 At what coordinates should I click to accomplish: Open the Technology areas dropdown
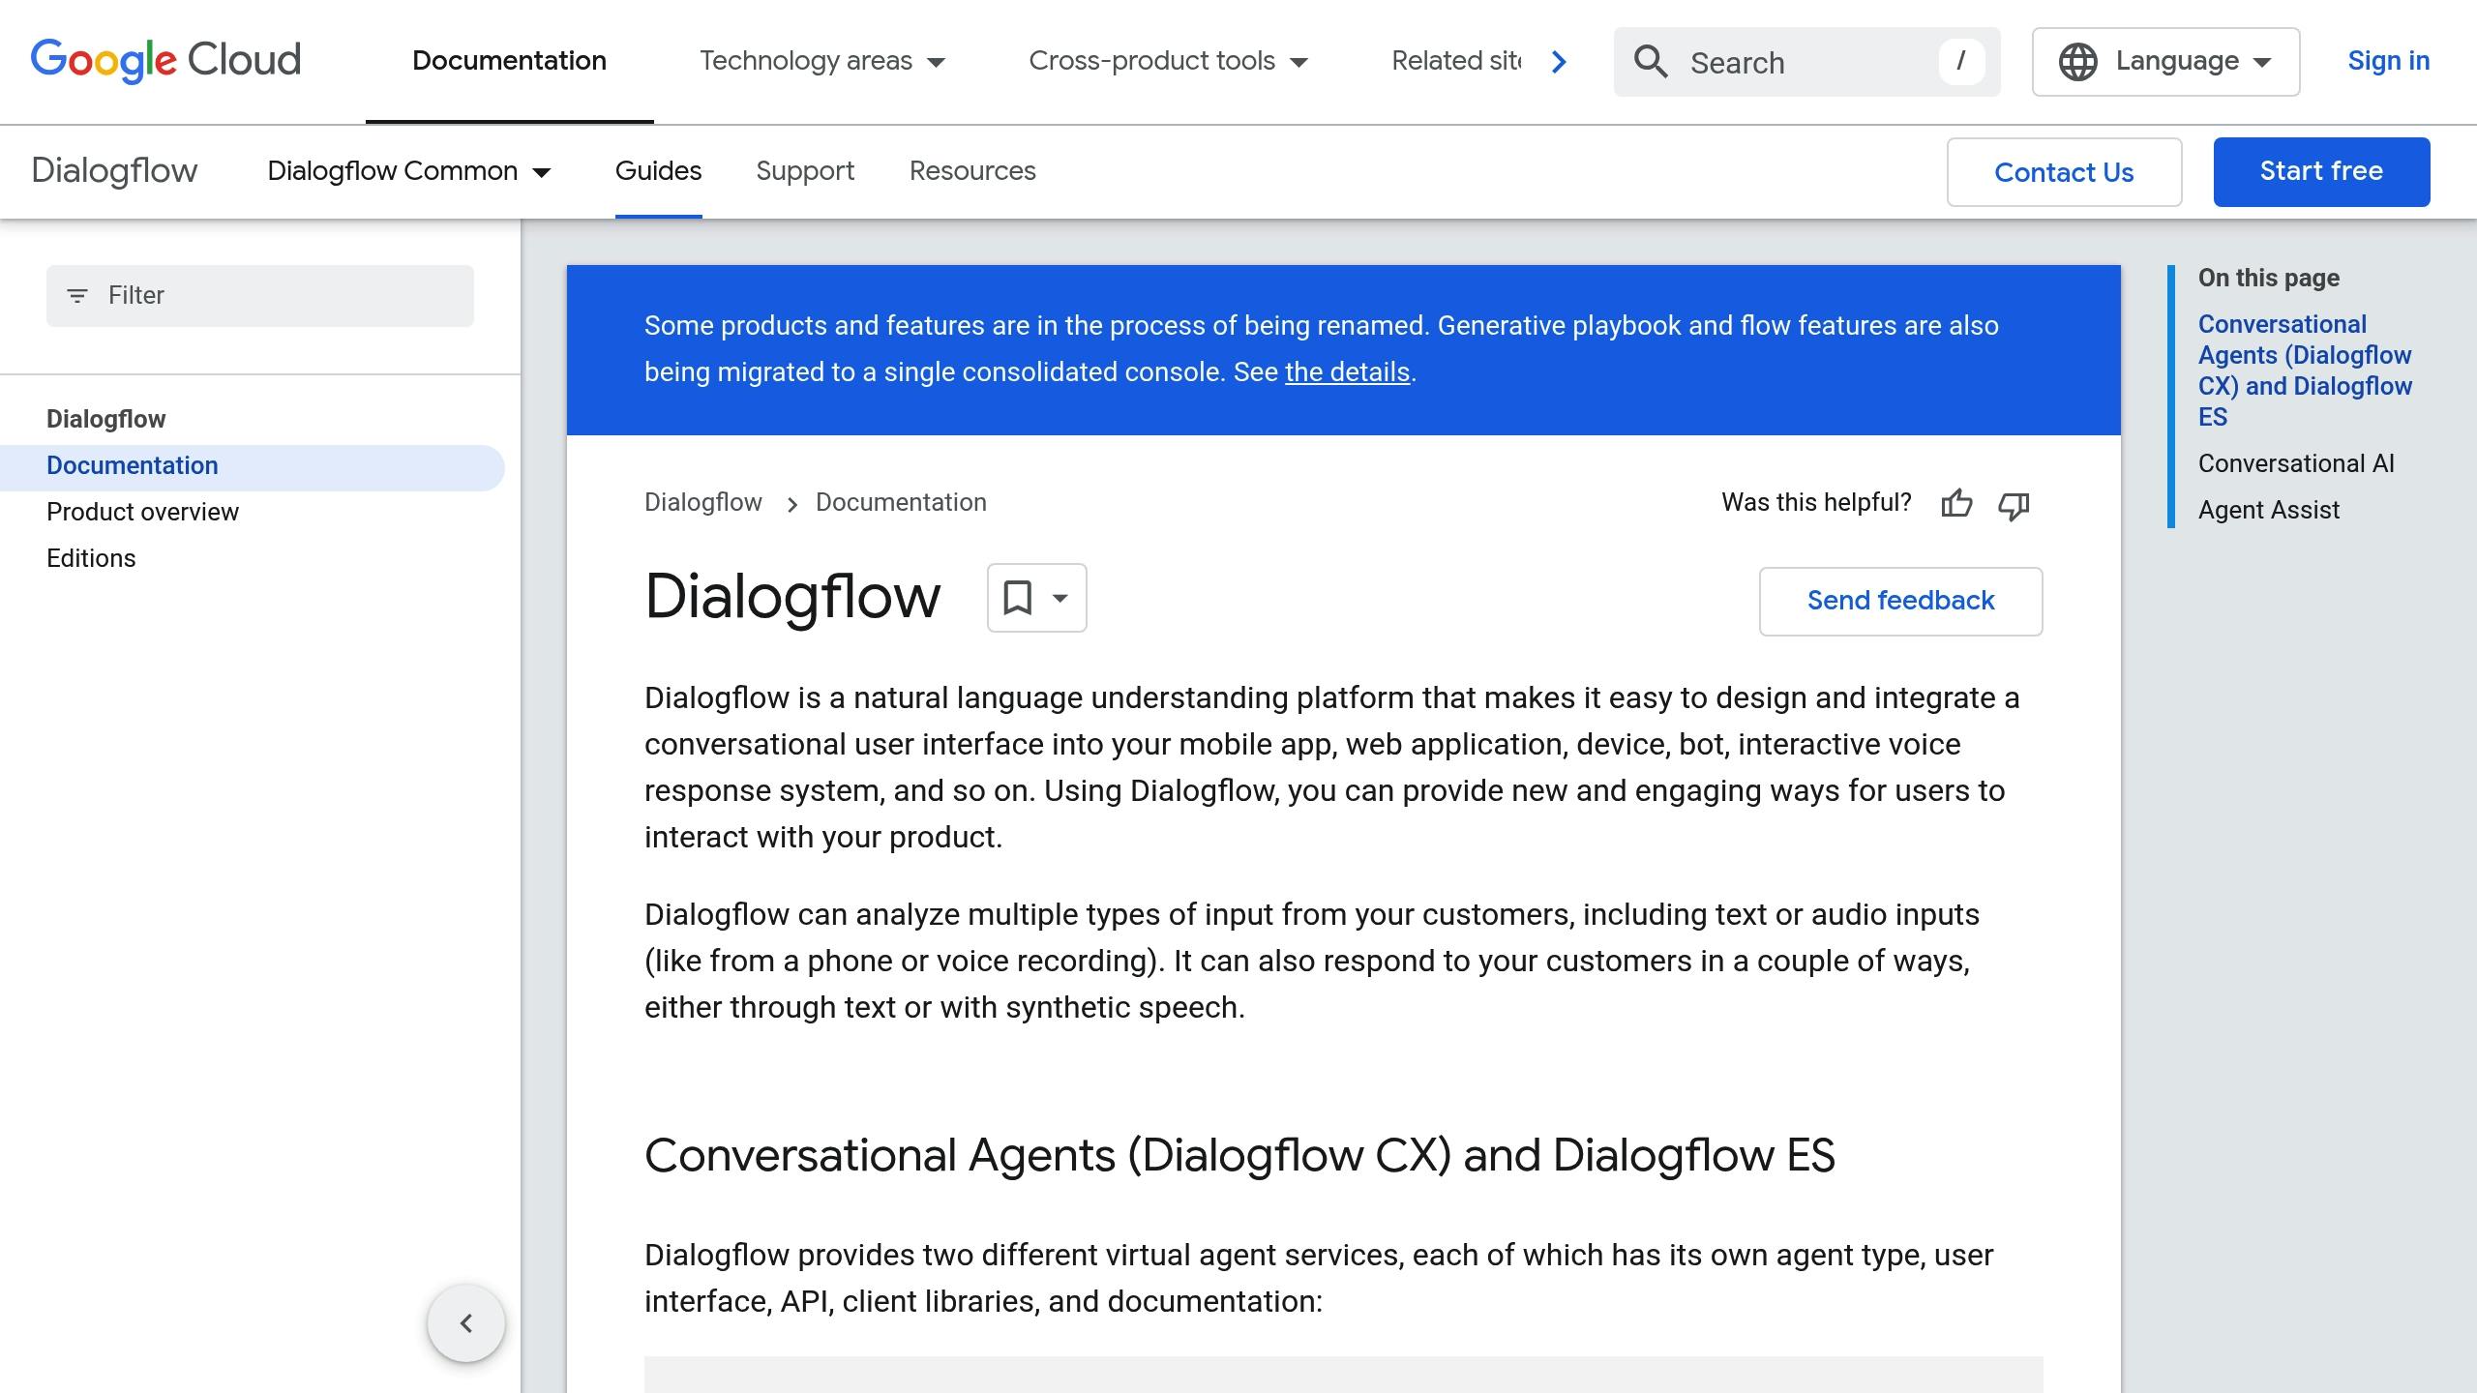(x=822, y=61)
